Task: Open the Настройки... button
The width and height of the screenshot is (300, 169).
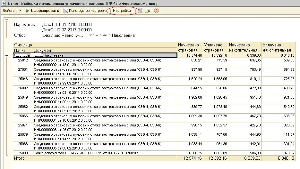Action: (123, 11)
